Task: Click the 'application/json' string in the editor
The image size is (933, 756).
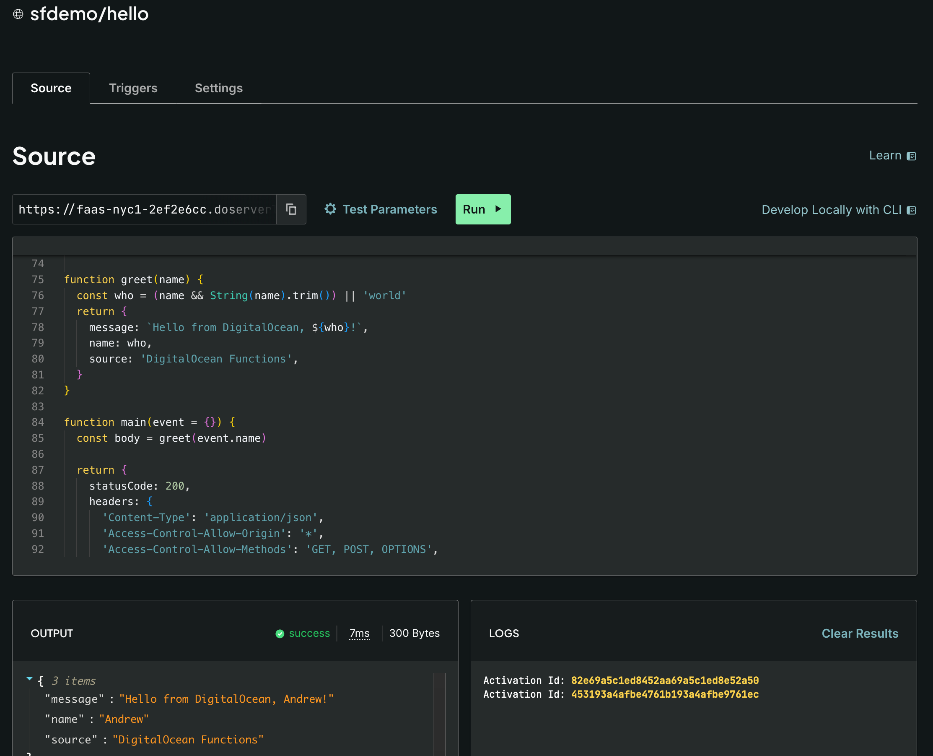Action: [x=261, y=518]
